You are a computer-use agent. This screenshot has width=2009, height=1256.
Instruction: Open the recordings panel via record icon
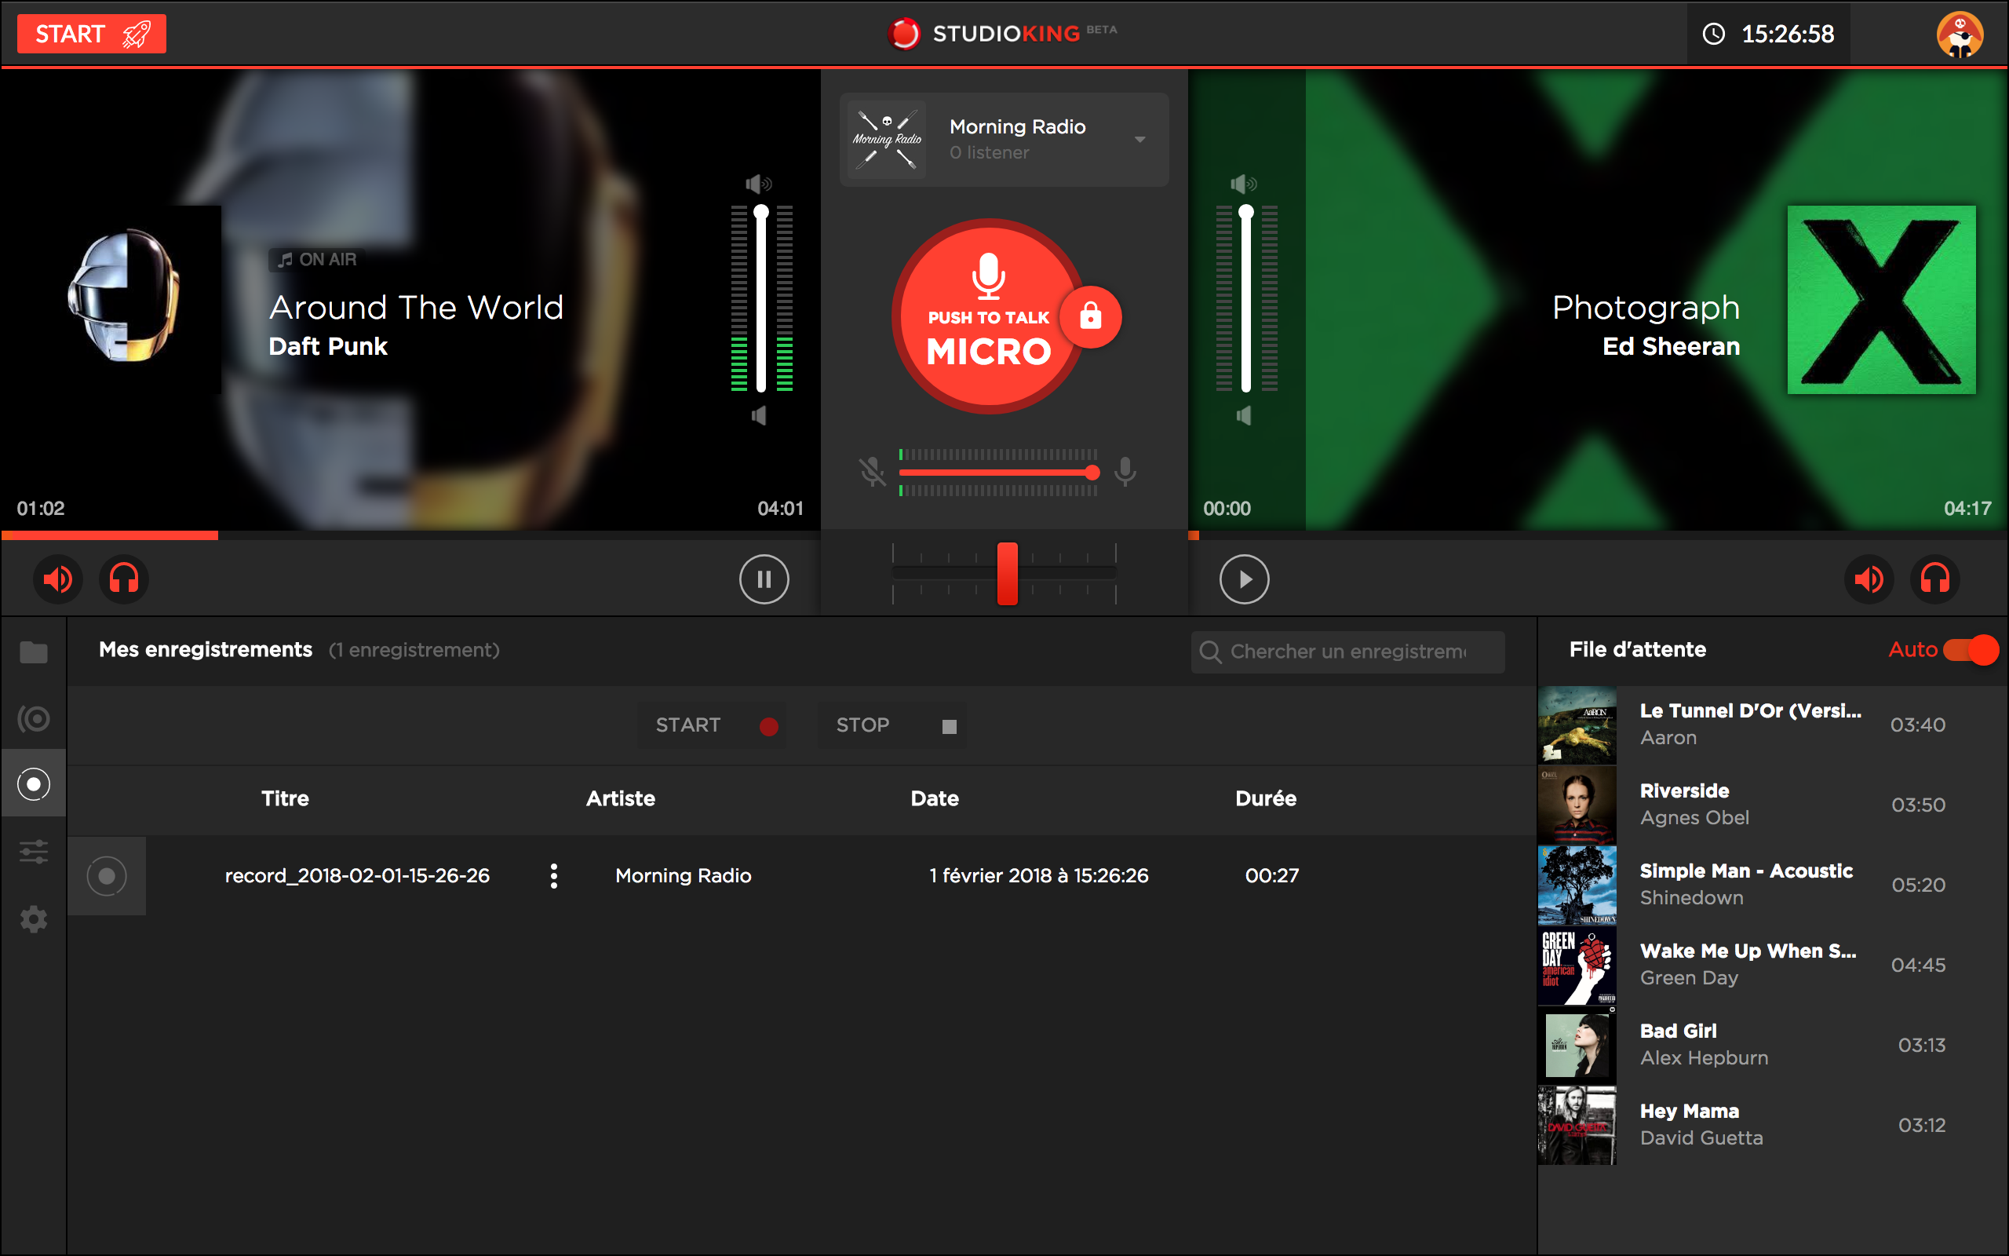coord(33,783)
